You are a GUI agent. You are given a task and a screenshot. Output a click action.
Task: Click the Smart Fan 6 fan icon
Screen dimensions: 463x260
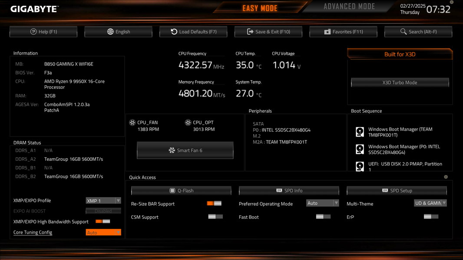tap(172, 150)
